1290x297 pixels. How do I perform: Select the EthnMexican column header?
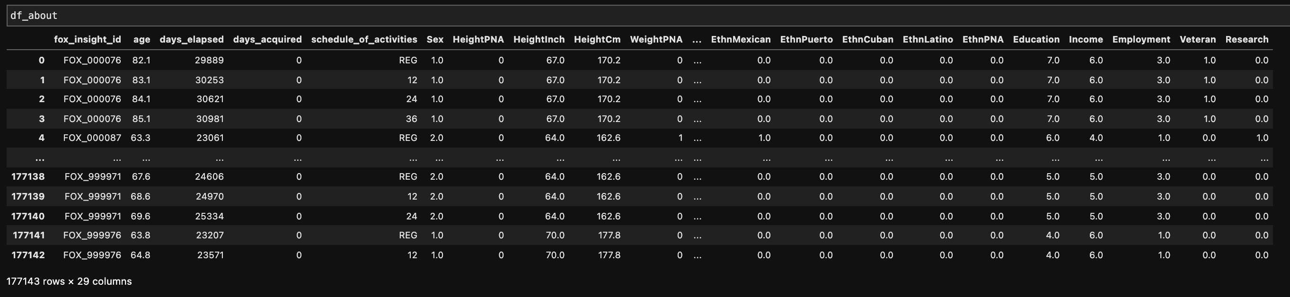point(741,40)
